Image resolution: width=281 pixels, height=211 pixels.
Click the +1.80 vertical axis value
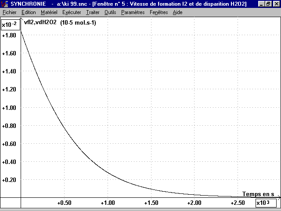(x=9, y=35)
